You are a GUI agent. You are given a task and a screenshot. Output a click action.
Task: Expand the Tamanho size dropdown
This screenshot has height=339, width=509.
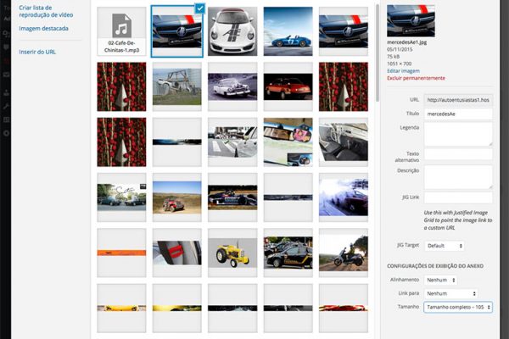tap(458, 307)
